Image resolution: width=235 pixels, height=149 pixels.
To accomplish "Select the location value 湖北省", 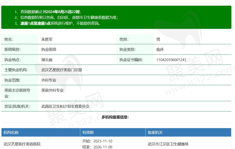I will pos(47,60).
